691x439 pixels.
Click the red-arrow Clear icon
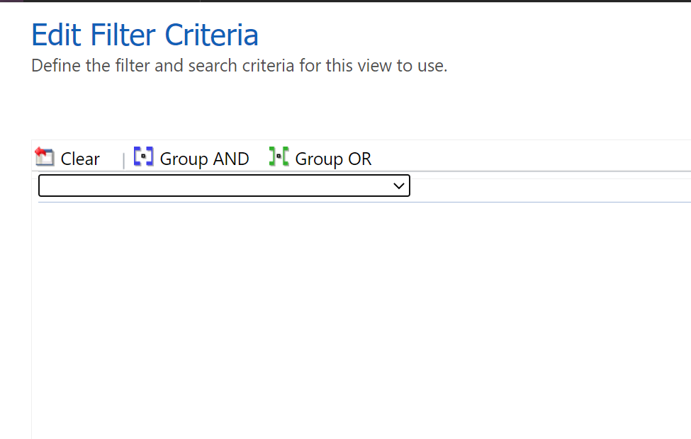[x=45, y=156]
